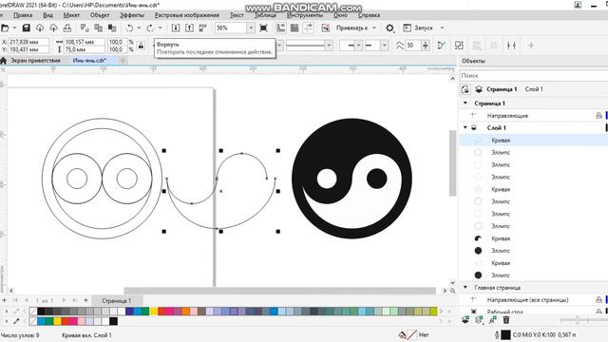Screen dimensions: 608x342
Task: Click add page plus after page navigation
Action: click(x=85, y=300)
